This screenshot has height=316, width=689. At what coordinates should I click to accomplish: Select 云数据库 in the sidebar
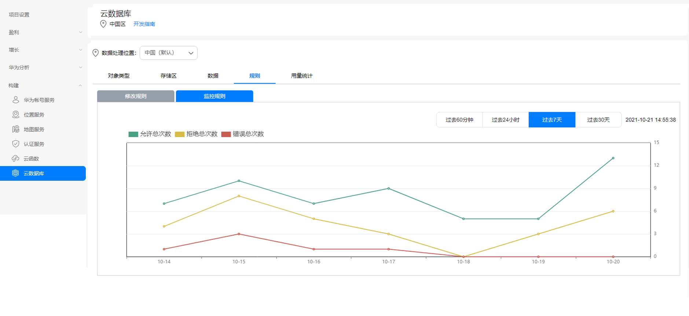[x=43, y=173]
